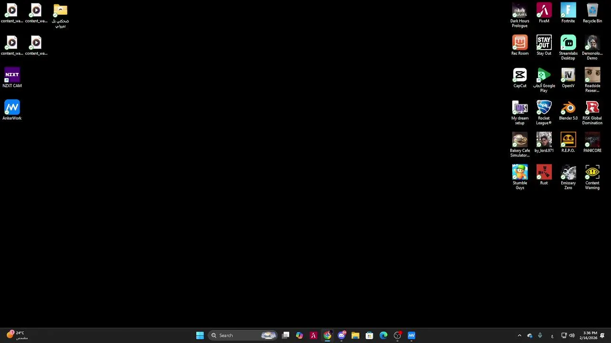Open the notifications bell icon
The image size is (611, 343).
coord(602,335)
